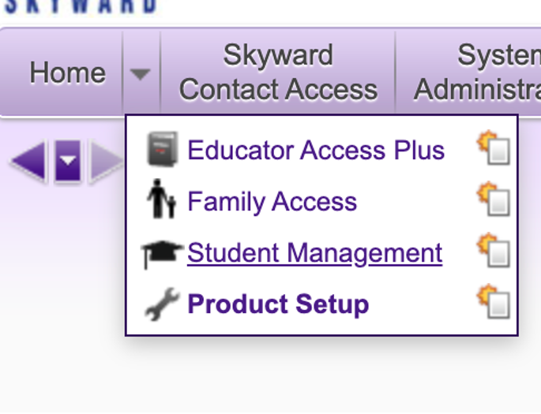Screen dimensions: 541x414
Task: Select Product Setup menu entry
Action: (278, 304)
